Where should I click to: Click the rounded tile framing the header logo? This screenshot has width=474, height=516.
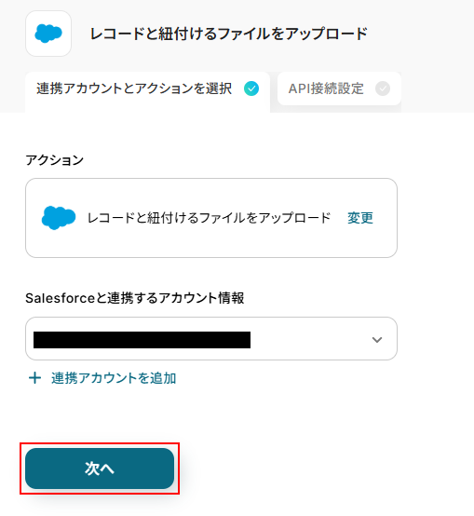click(48, 34)
